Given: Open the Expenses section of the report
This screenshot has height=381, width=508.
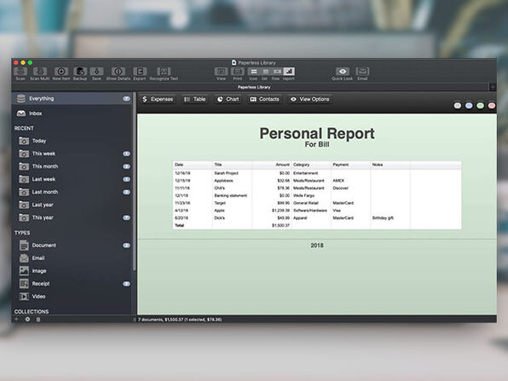Looking at the screenshot, I should (158, 99).
